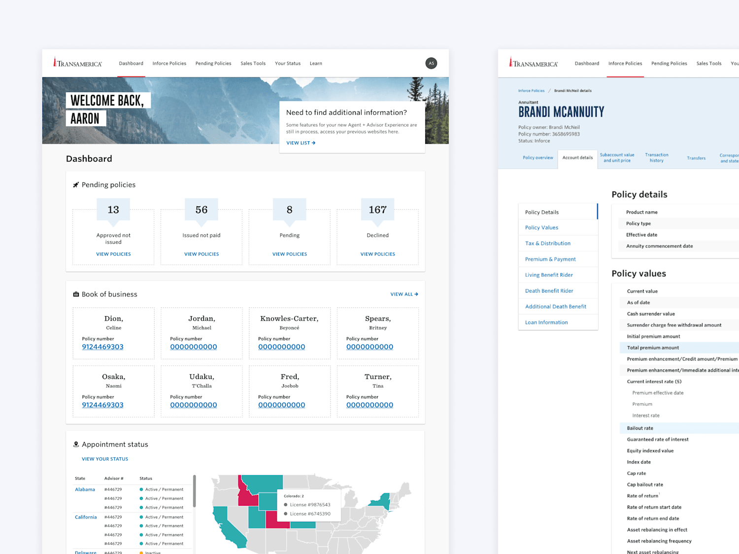Open Naomi Osaka's policy number link
Screen dimensions: 739x554
102,405
